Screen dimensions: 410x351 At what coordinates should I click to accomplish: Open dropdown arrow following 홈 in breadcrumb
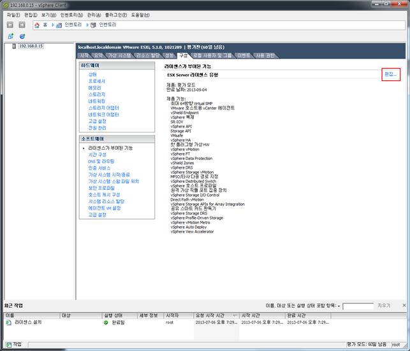[x=53, y=25]
